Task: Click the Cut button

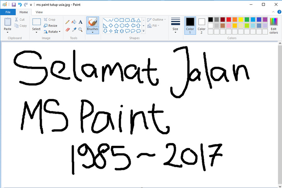Action: [20, 20]
